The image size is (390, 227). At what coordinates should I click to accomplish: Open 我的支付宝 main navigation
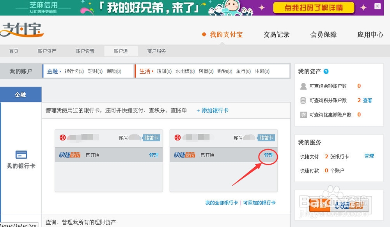[x=226, y=35]
